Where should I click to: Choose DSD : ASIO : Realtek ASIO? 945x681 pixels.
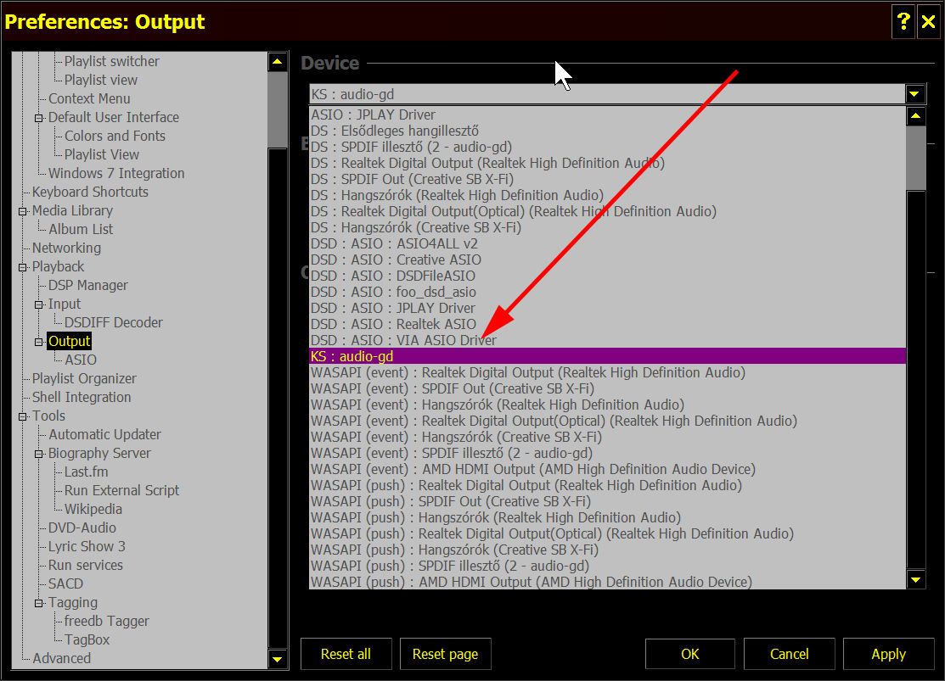point(608,325)
